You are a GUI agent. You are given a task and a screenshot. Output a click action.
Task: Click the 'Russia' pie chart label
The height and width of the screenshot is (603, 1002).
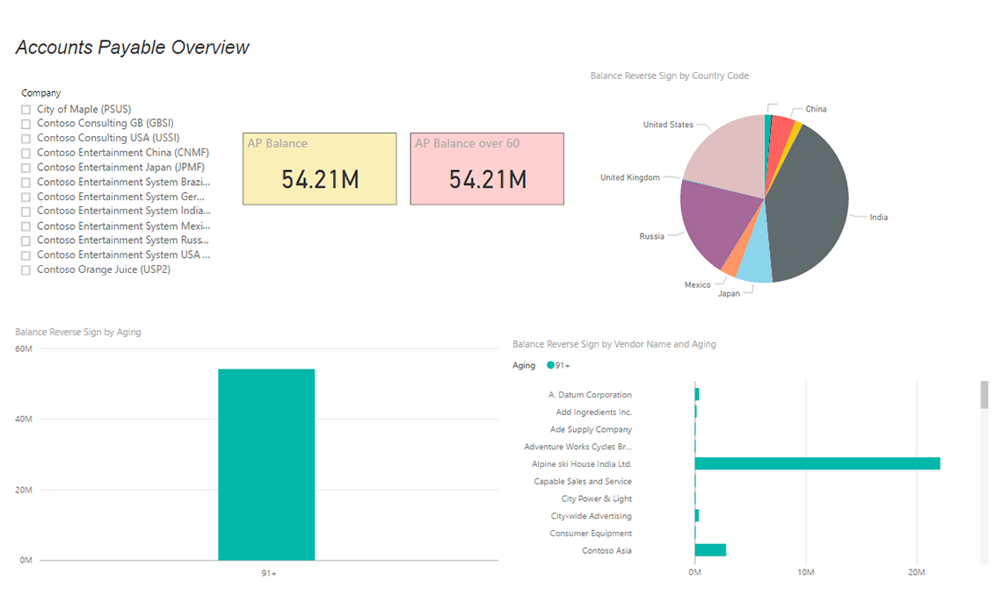[x=651, y=236]
